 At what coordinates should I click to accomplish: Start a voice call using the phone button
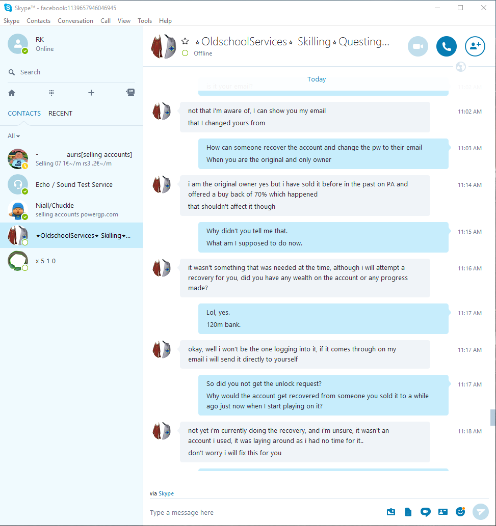(447, 46)
